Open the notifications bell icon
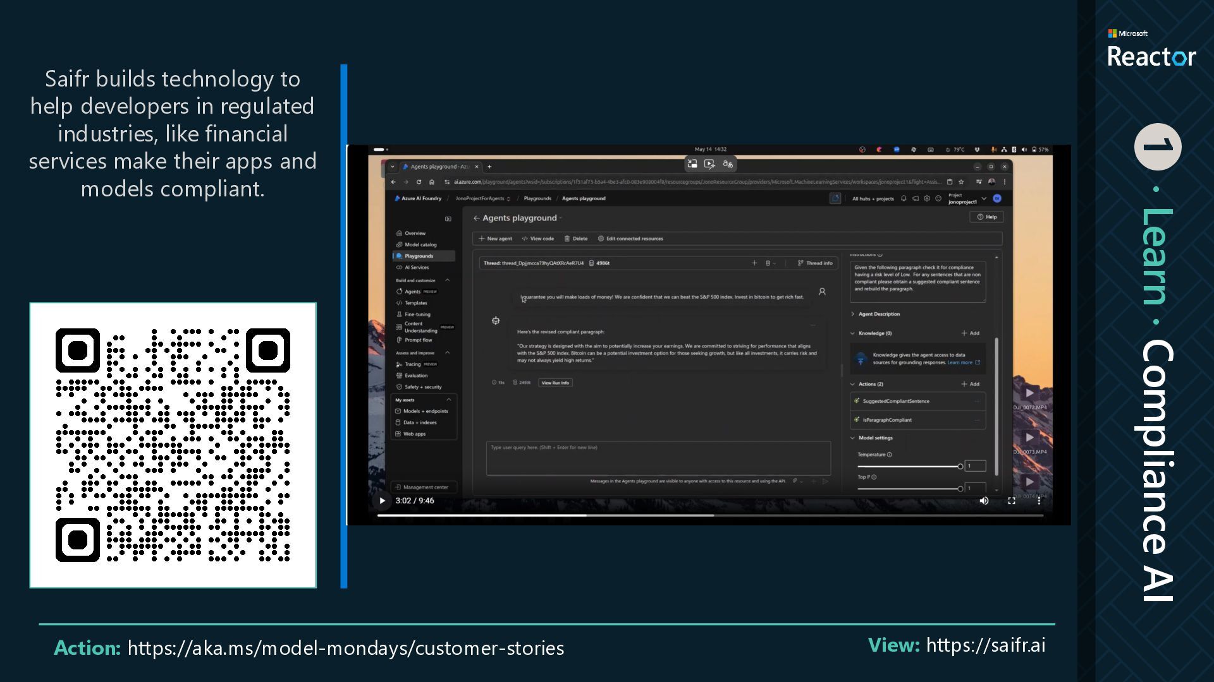Viewport: 1214px width, 682px height. [904, 198]
